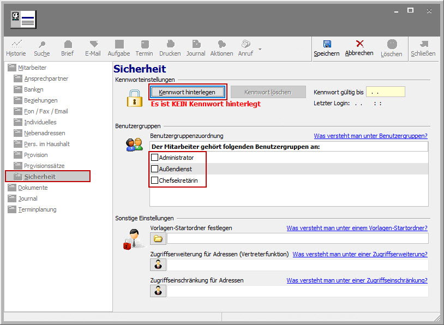Select Provisionssätze in the navigation tree
This screenshot has height=325, width=444.
click(x=43, y=166)
